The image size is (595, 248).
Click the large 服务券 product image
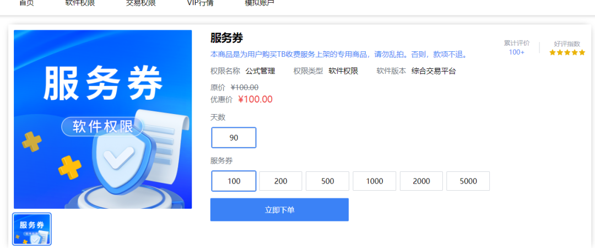[x=103, y=119]
